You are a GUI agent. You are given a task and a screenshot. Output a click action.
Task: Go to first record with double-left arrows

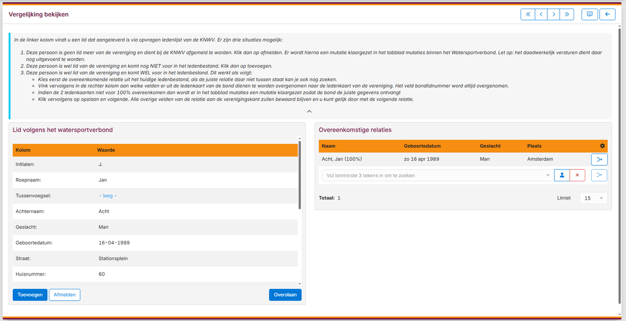click(x=528, y=14)
